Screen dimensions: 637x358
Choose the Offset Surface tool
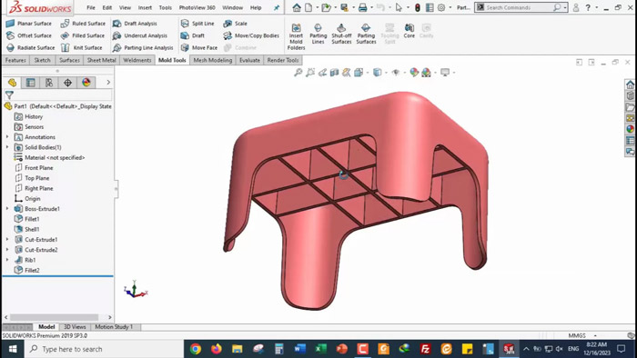click(29, 35)
